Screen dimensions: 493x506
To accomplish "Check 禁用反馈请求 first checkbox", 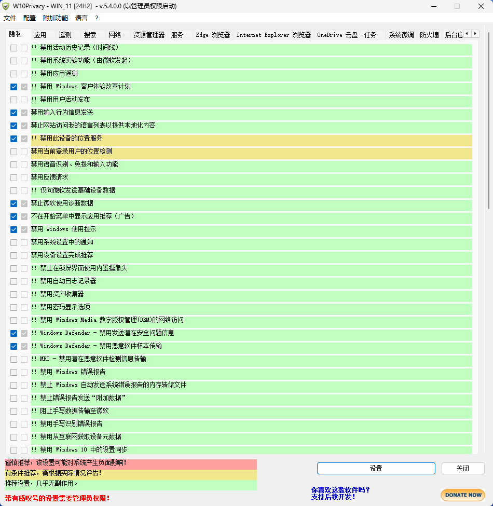I will coord(13,177).
